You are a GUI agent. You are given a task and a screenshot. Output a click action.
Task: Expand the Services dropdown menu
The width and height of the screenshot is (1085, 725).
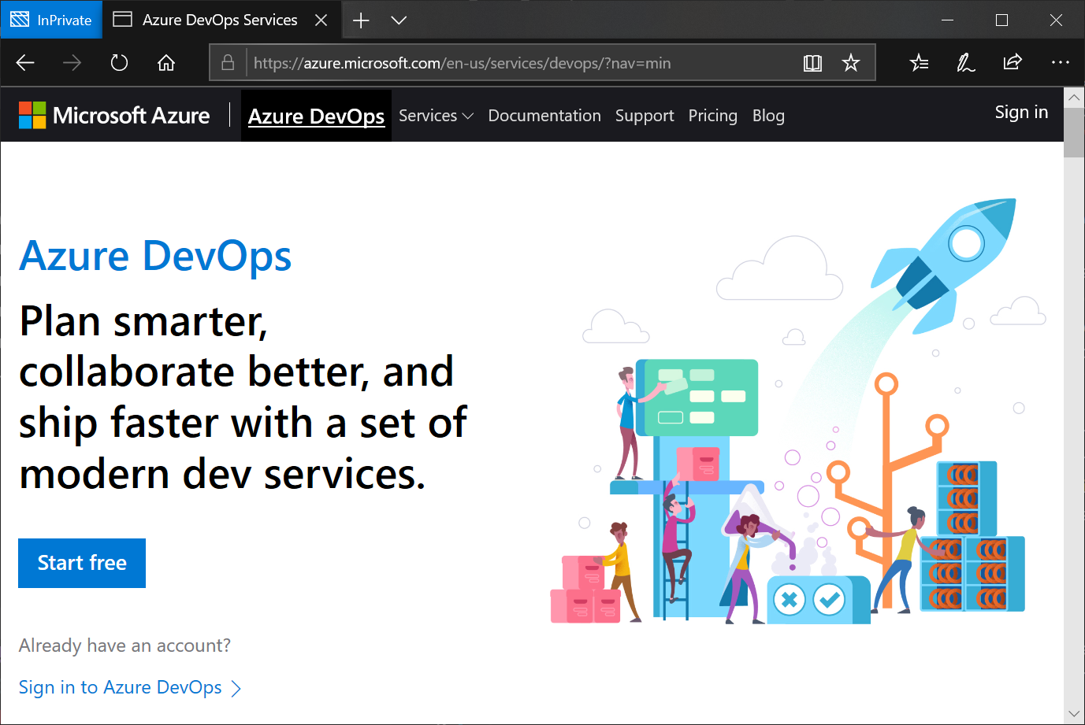[x=436, y=116]
